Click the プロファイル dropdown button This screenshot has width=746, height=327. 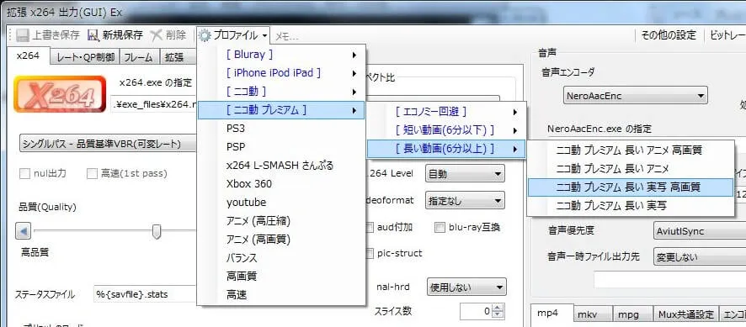233,35
